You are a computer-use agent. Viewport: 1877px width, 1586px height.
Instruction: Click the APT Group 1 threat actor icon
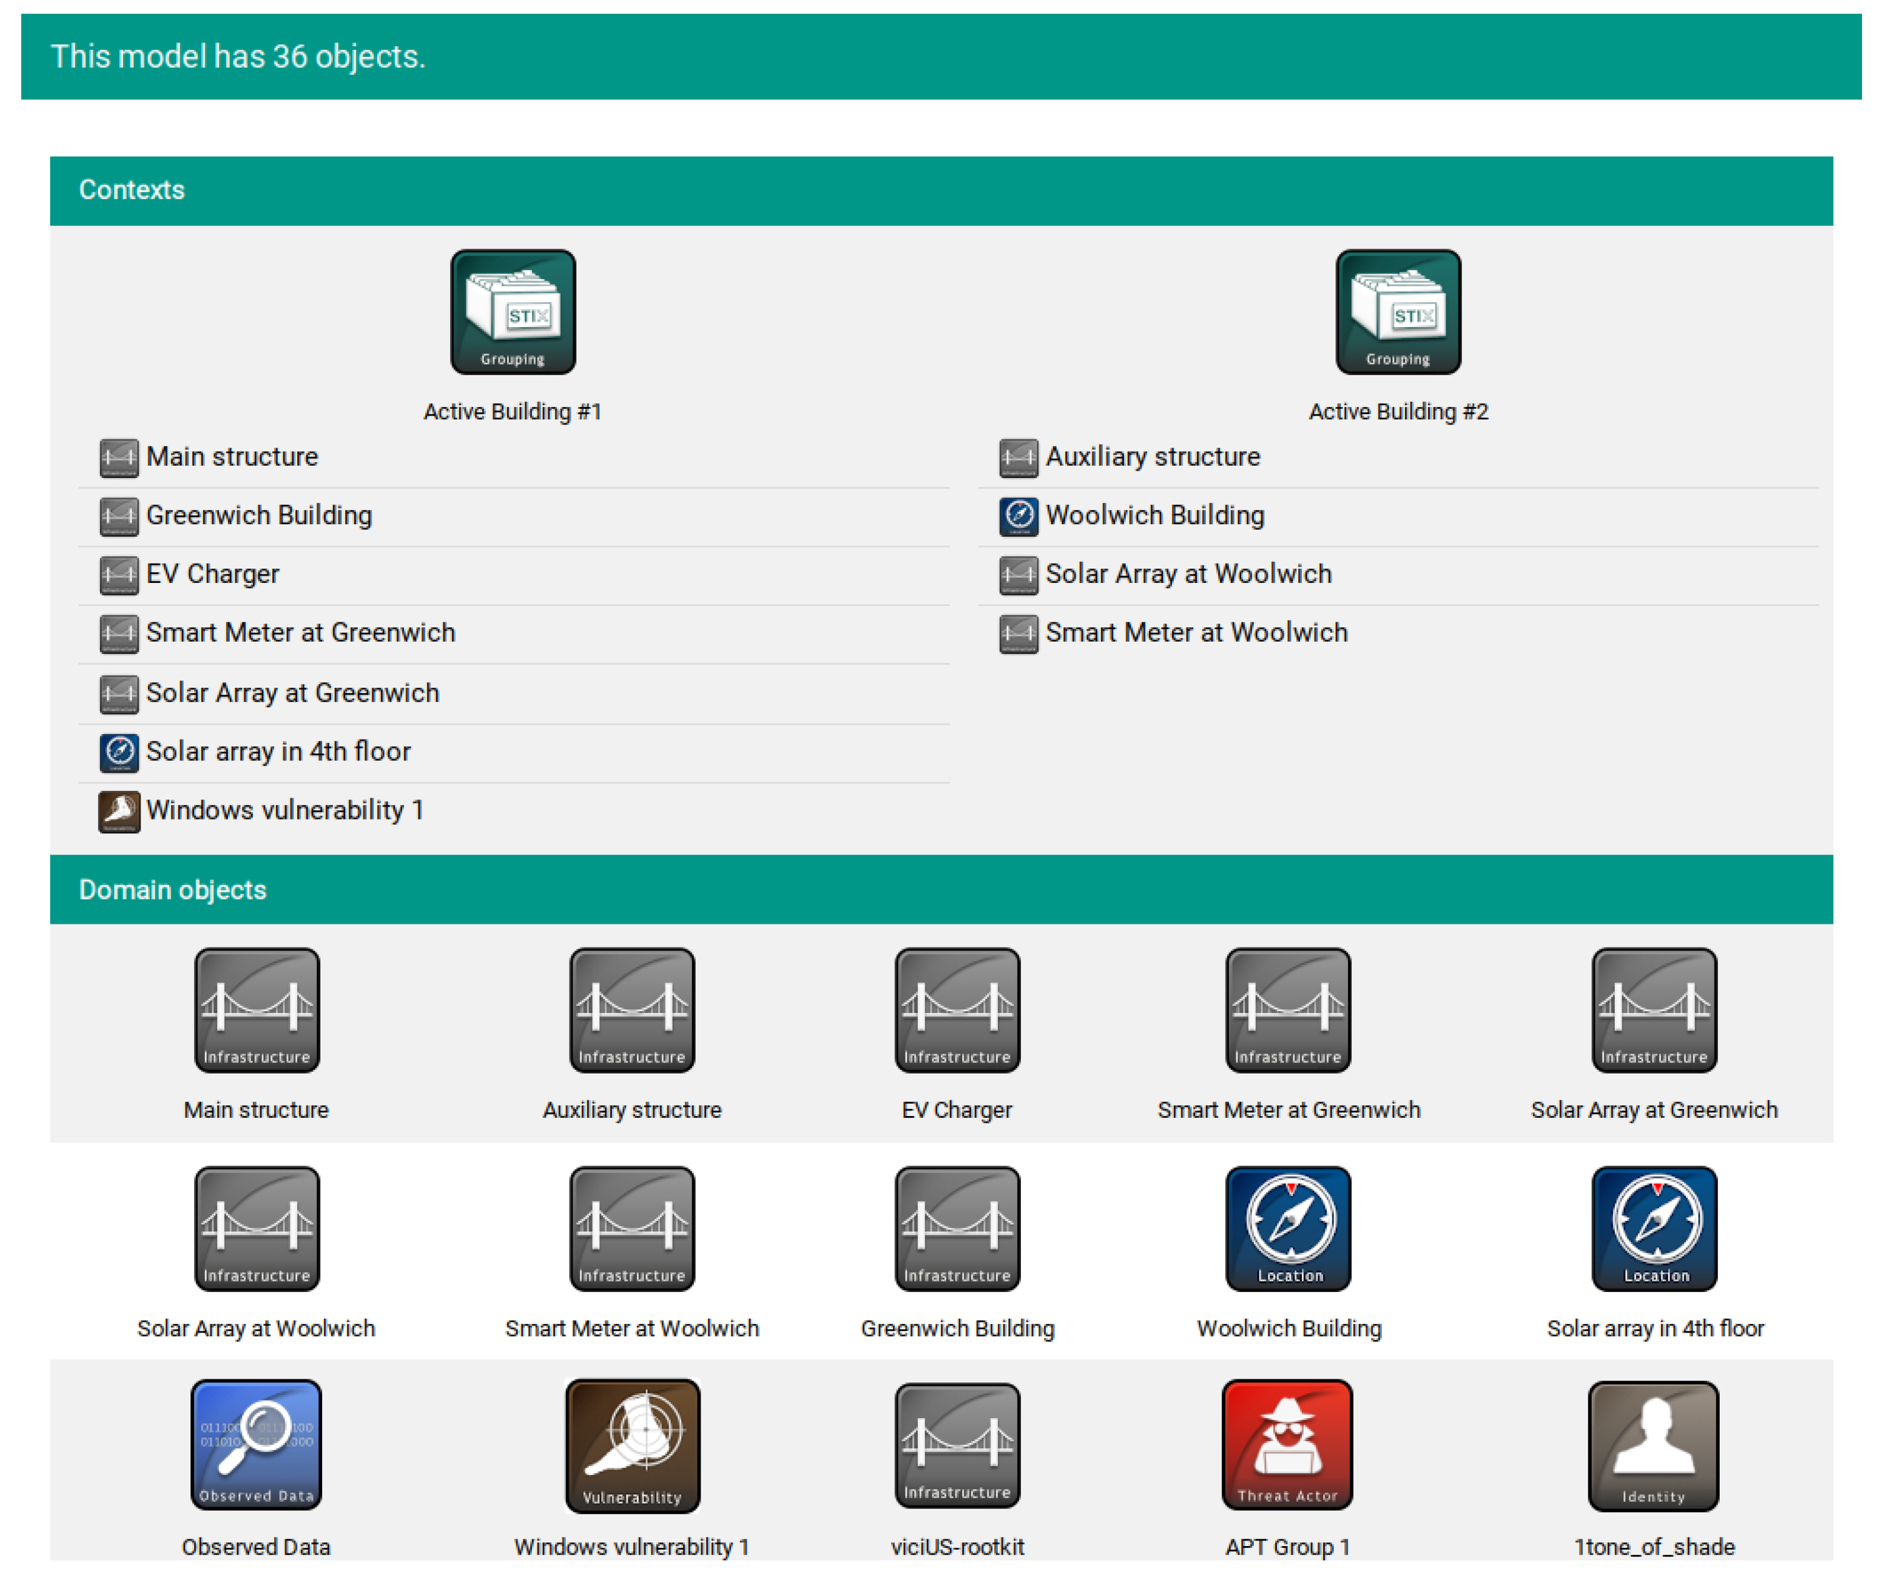point(1287,1444)
